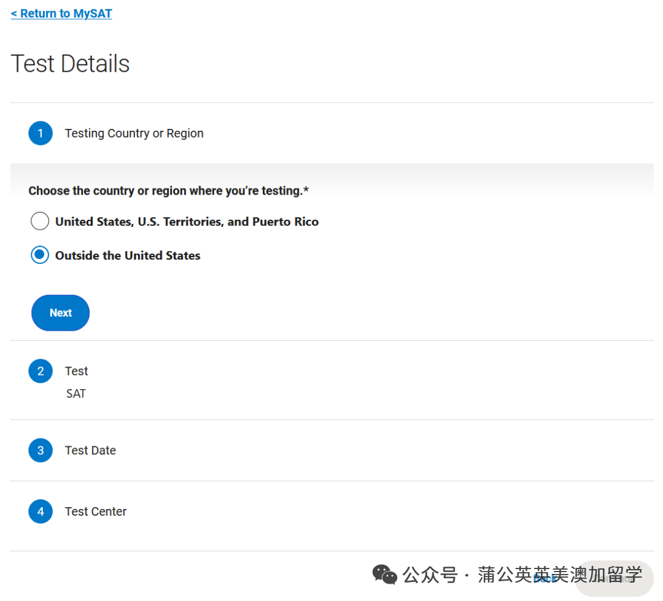Screen dimensions: 663x601
Task: Click the step 3 number circle
Action: pos(41,450)
